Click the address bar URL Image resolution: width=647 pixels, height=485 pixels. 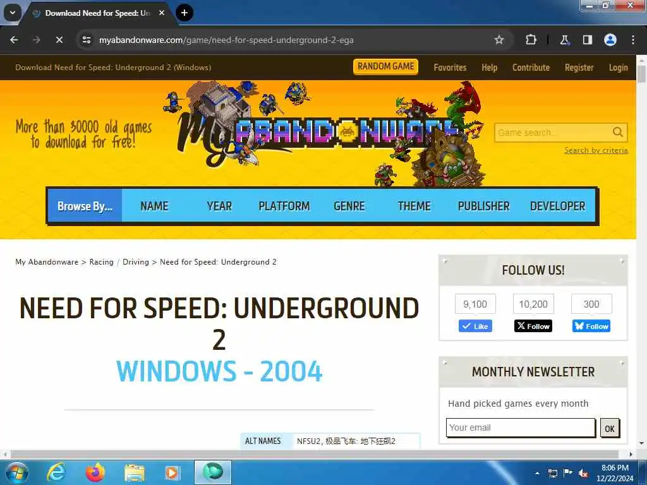point(226,40)
